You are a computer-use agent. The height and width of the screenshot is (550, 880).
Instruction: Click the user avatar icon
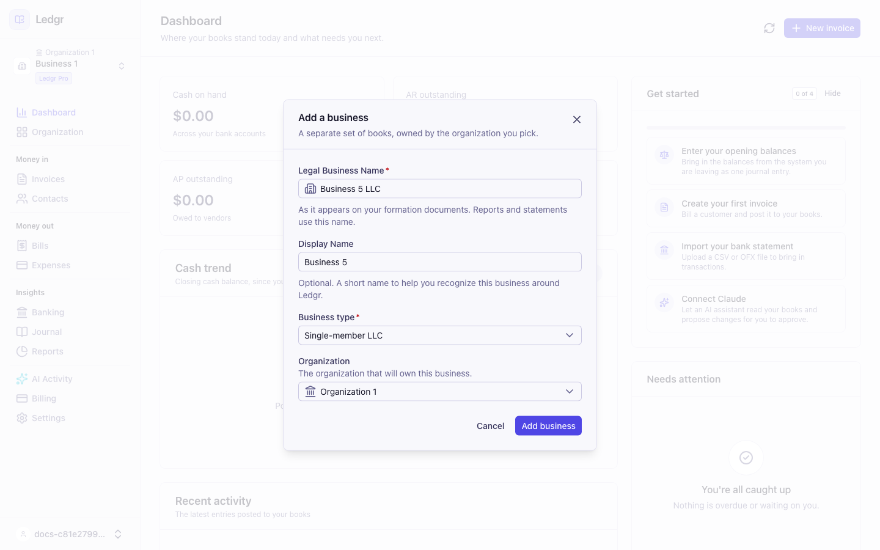[x=23, y=534]
